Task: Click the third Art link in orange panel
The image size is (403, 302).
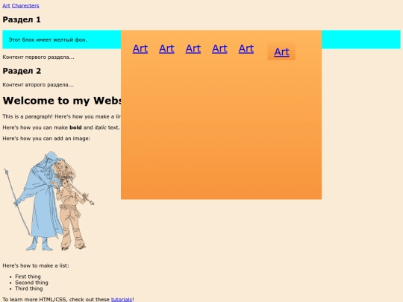Action: pos(193,48)
